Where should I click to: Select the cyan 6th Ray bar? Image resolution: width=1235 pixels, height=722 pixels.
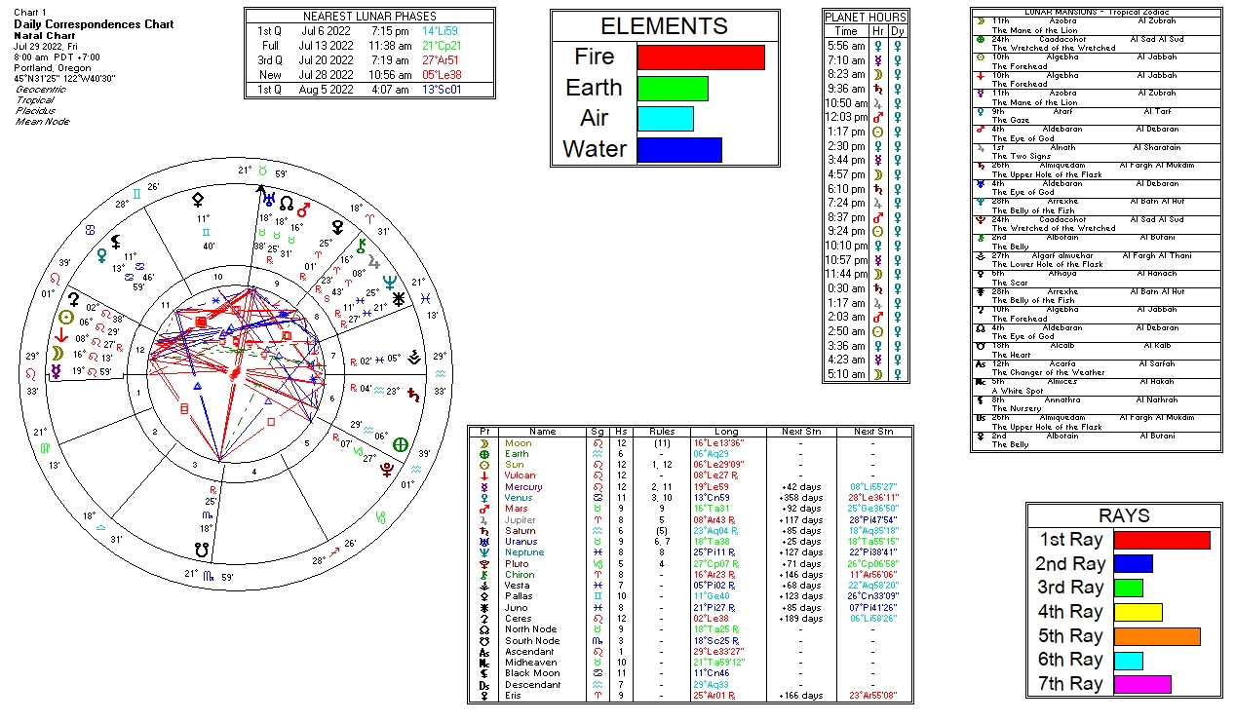[1129, 661]
